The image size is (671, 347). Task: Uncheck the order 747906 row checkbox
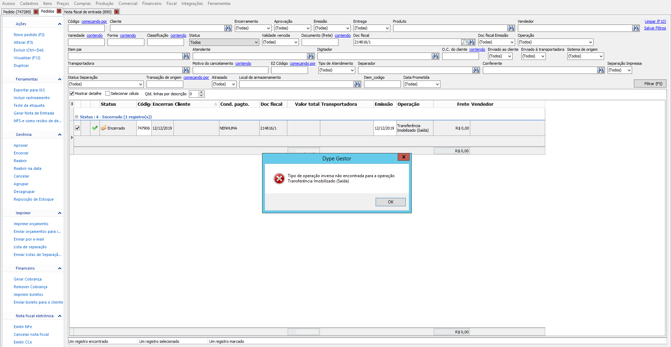point(77,128)
